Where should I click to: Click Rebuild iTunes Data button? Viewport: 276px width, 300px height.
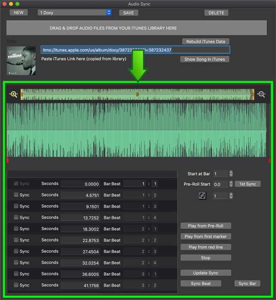tap(205, 41)
